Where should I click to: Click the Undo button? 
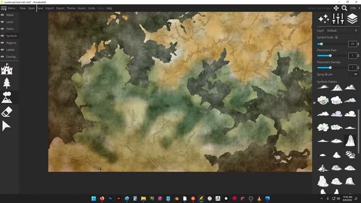pyautogui.click(x=91, y=8)
